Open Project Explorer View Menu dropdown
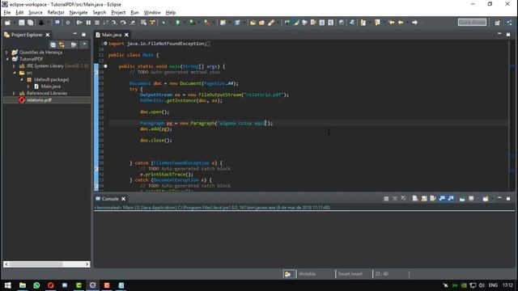The image size is (518, 291). pos(84,44)
